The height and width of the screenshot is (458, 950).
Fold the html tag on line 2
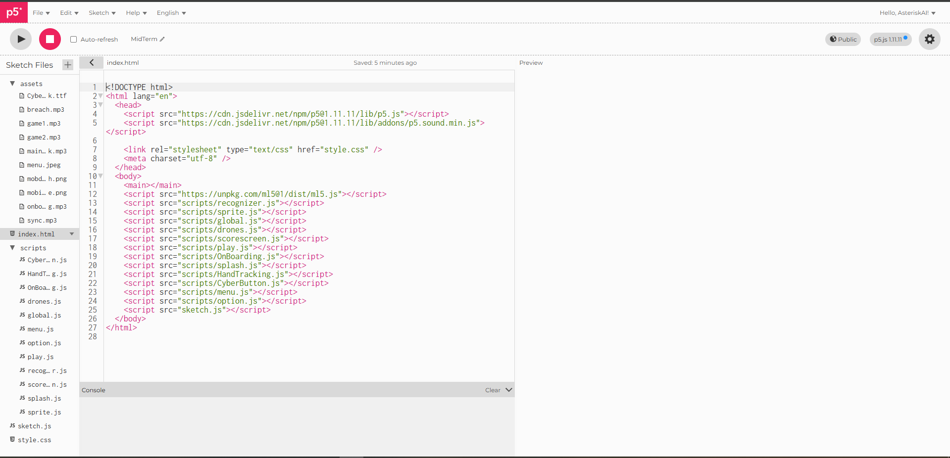(x=100, y=96)
